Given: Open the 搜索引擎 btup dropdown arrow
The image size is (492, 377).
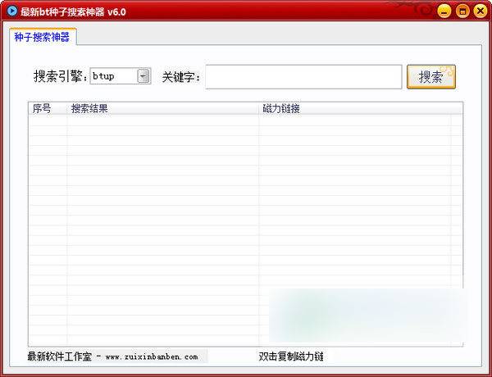Looking at the screenshot, I should tap(143, 76).
